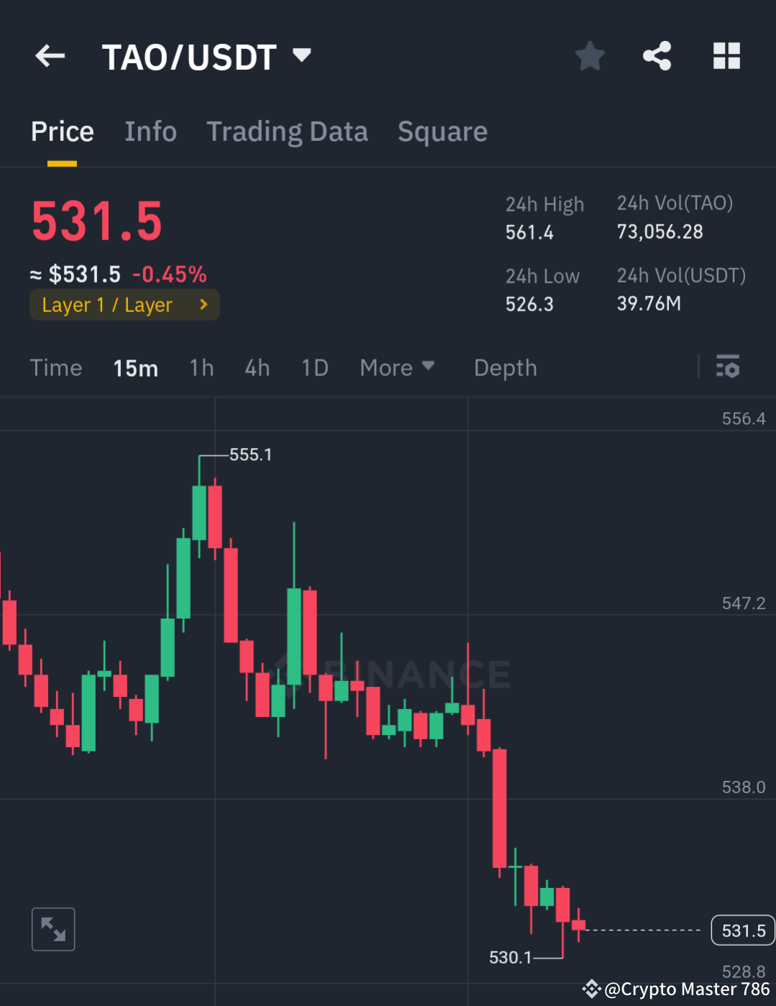This screenshot has height=1006, width=776.
Task: Switch chart to the 1D timeframe
Action: [x=314, y=367]
